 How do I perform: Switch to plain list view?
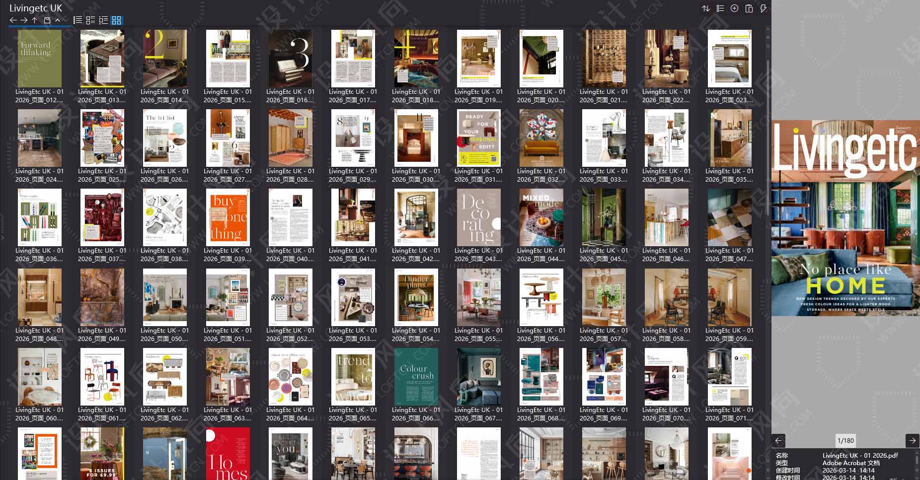pos(77,20)
